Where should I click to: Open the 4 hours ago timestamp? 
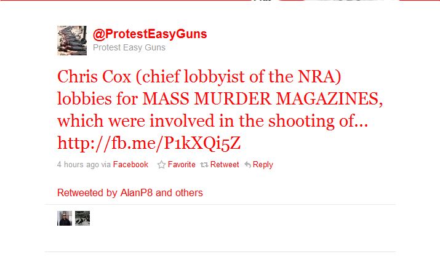click(78, 165)
